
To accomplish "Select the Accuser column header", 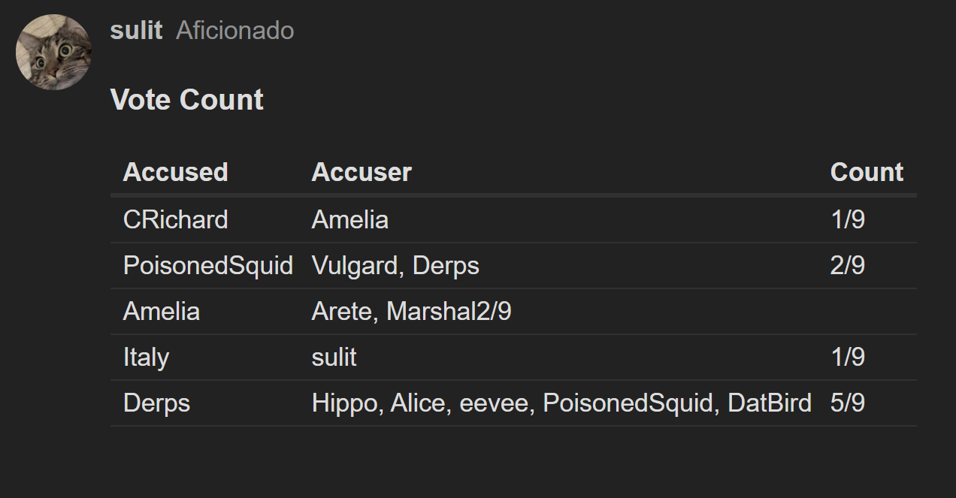I will click(x=362, y=172).
